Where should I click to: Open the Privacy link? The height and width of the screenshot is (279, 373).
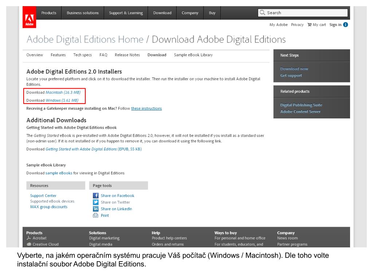click(x=297, y=25)
